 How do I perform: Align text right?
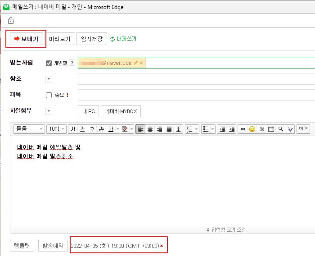(x=159, y=129)
